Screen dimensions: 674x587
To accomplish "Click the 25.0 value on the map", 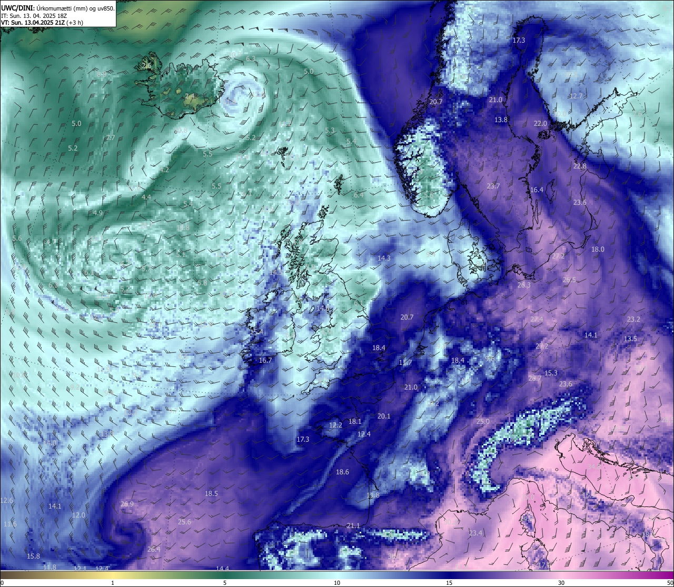I will tap(483, 422).
